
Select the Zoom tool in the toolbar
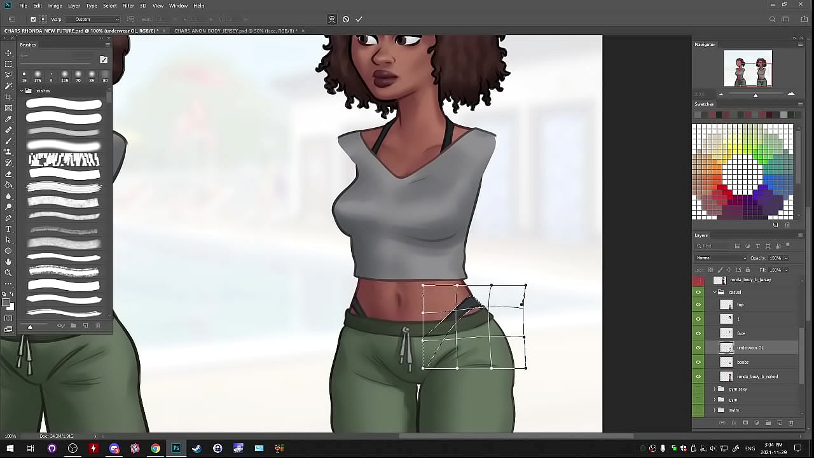pyautogui.click(x=8, y=272)
